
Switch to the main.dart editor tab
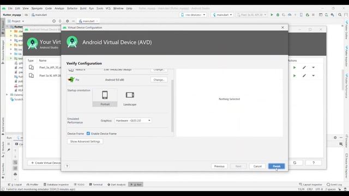88,21
